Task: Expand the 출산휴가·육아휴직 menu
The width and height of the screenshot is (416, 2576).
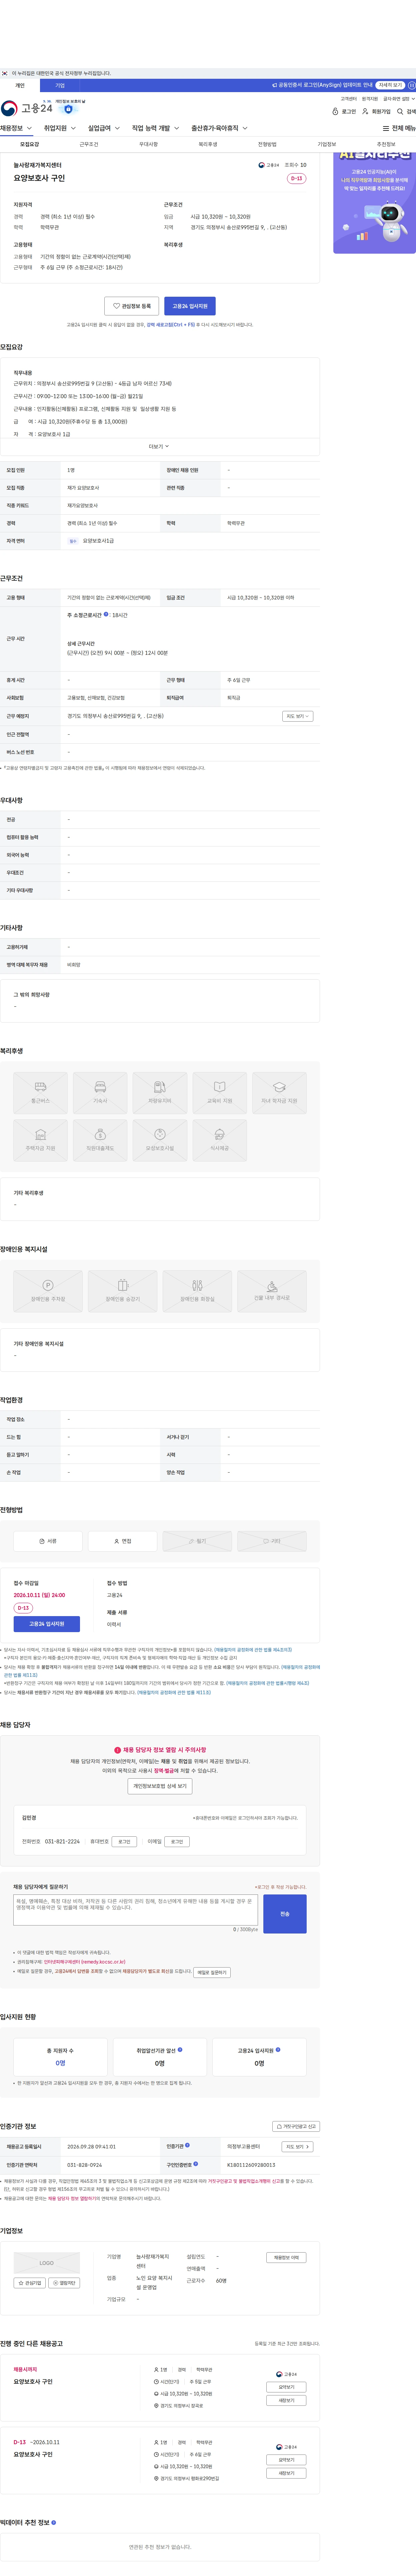Action: pyautogui.click(x=219, y=128)
